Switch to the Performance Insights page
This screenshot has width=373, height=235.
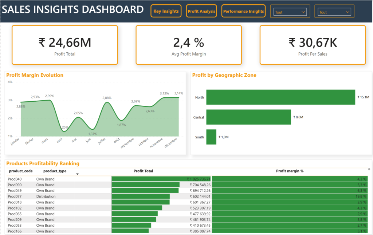(243, 11)
